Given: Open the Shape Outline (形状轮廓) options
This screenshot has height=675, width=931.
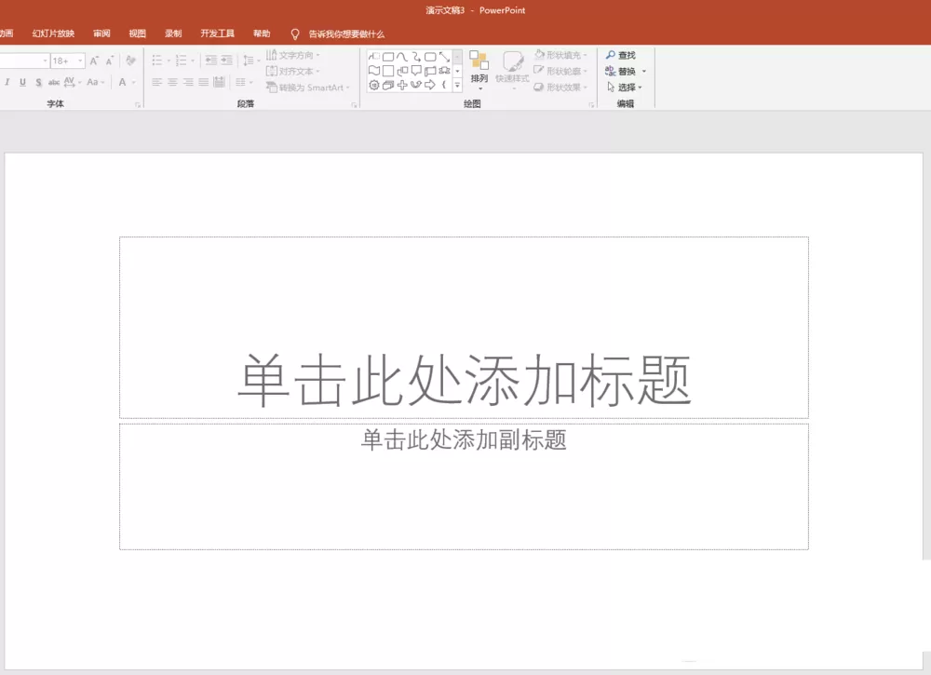Looking at the screenshot, I should coord(560,72).
